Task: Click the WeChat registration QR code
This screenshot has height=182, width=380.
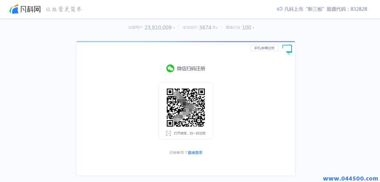Action: click(186, 107)
